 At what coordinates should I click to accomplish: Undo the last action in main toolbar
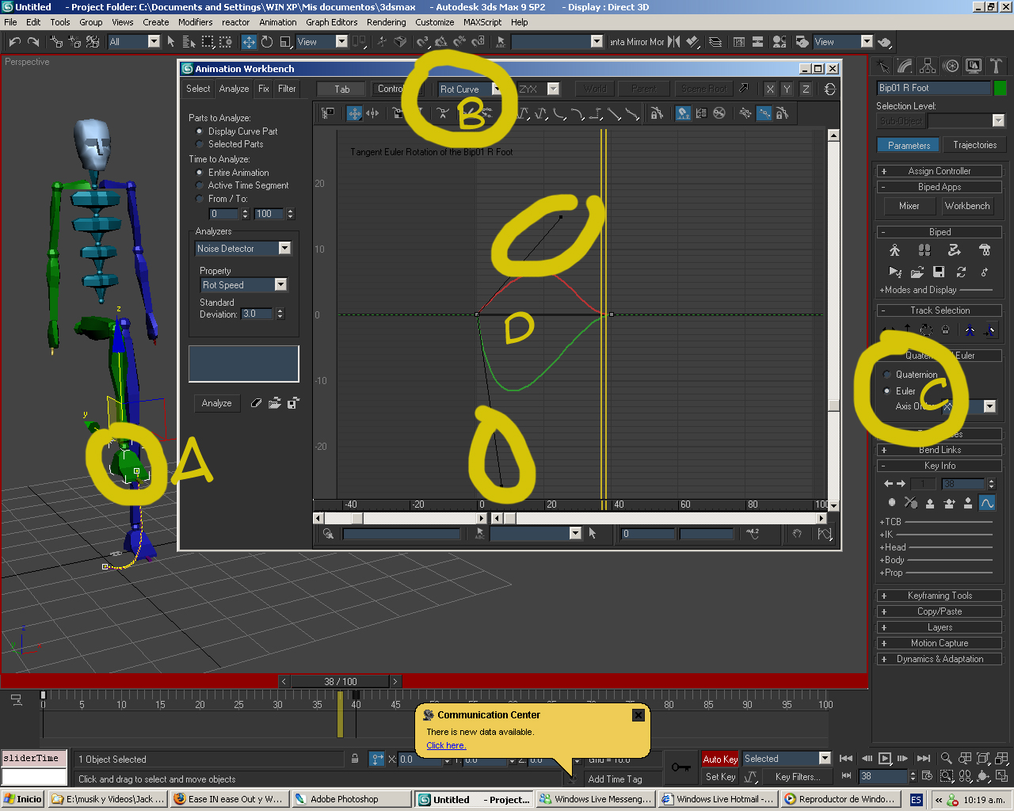pyautogui.click(x=14, y=42)
